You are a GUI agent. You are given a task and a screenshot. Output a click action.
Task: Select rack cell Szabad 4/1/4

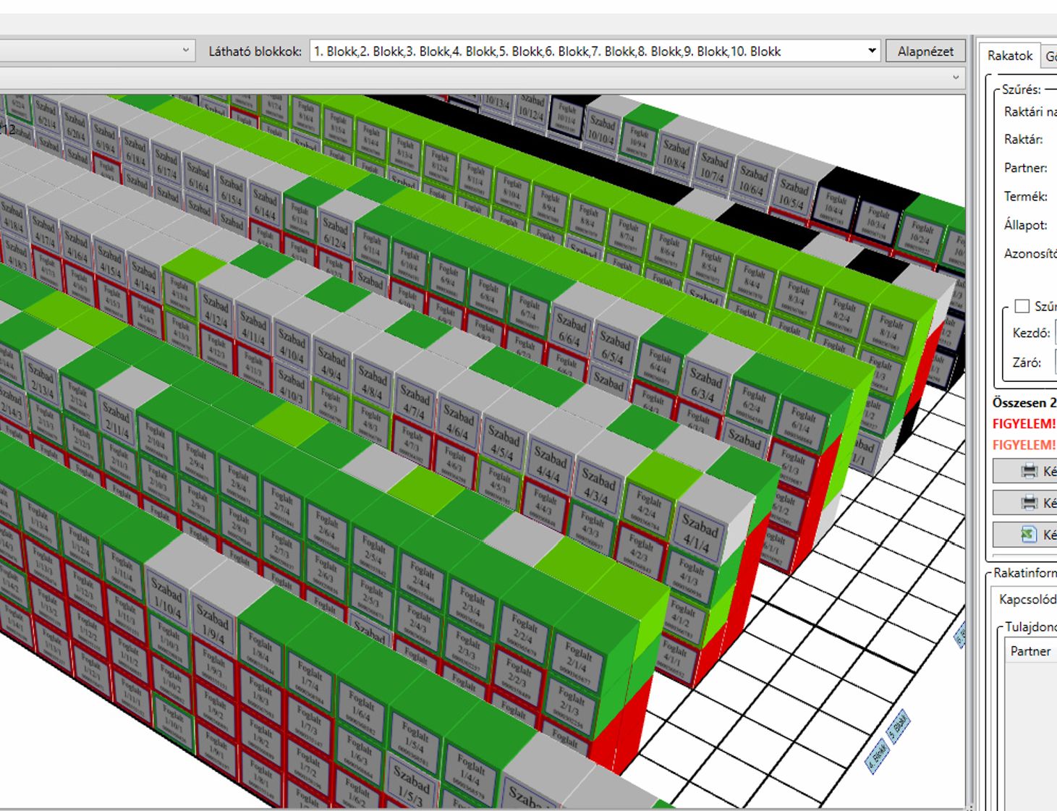click(699, 532)
